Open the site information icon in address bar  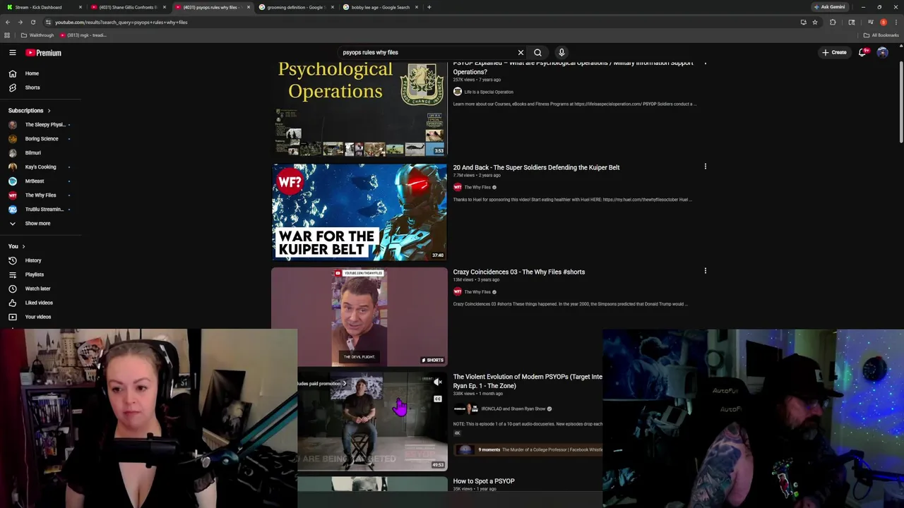[48, 22]
